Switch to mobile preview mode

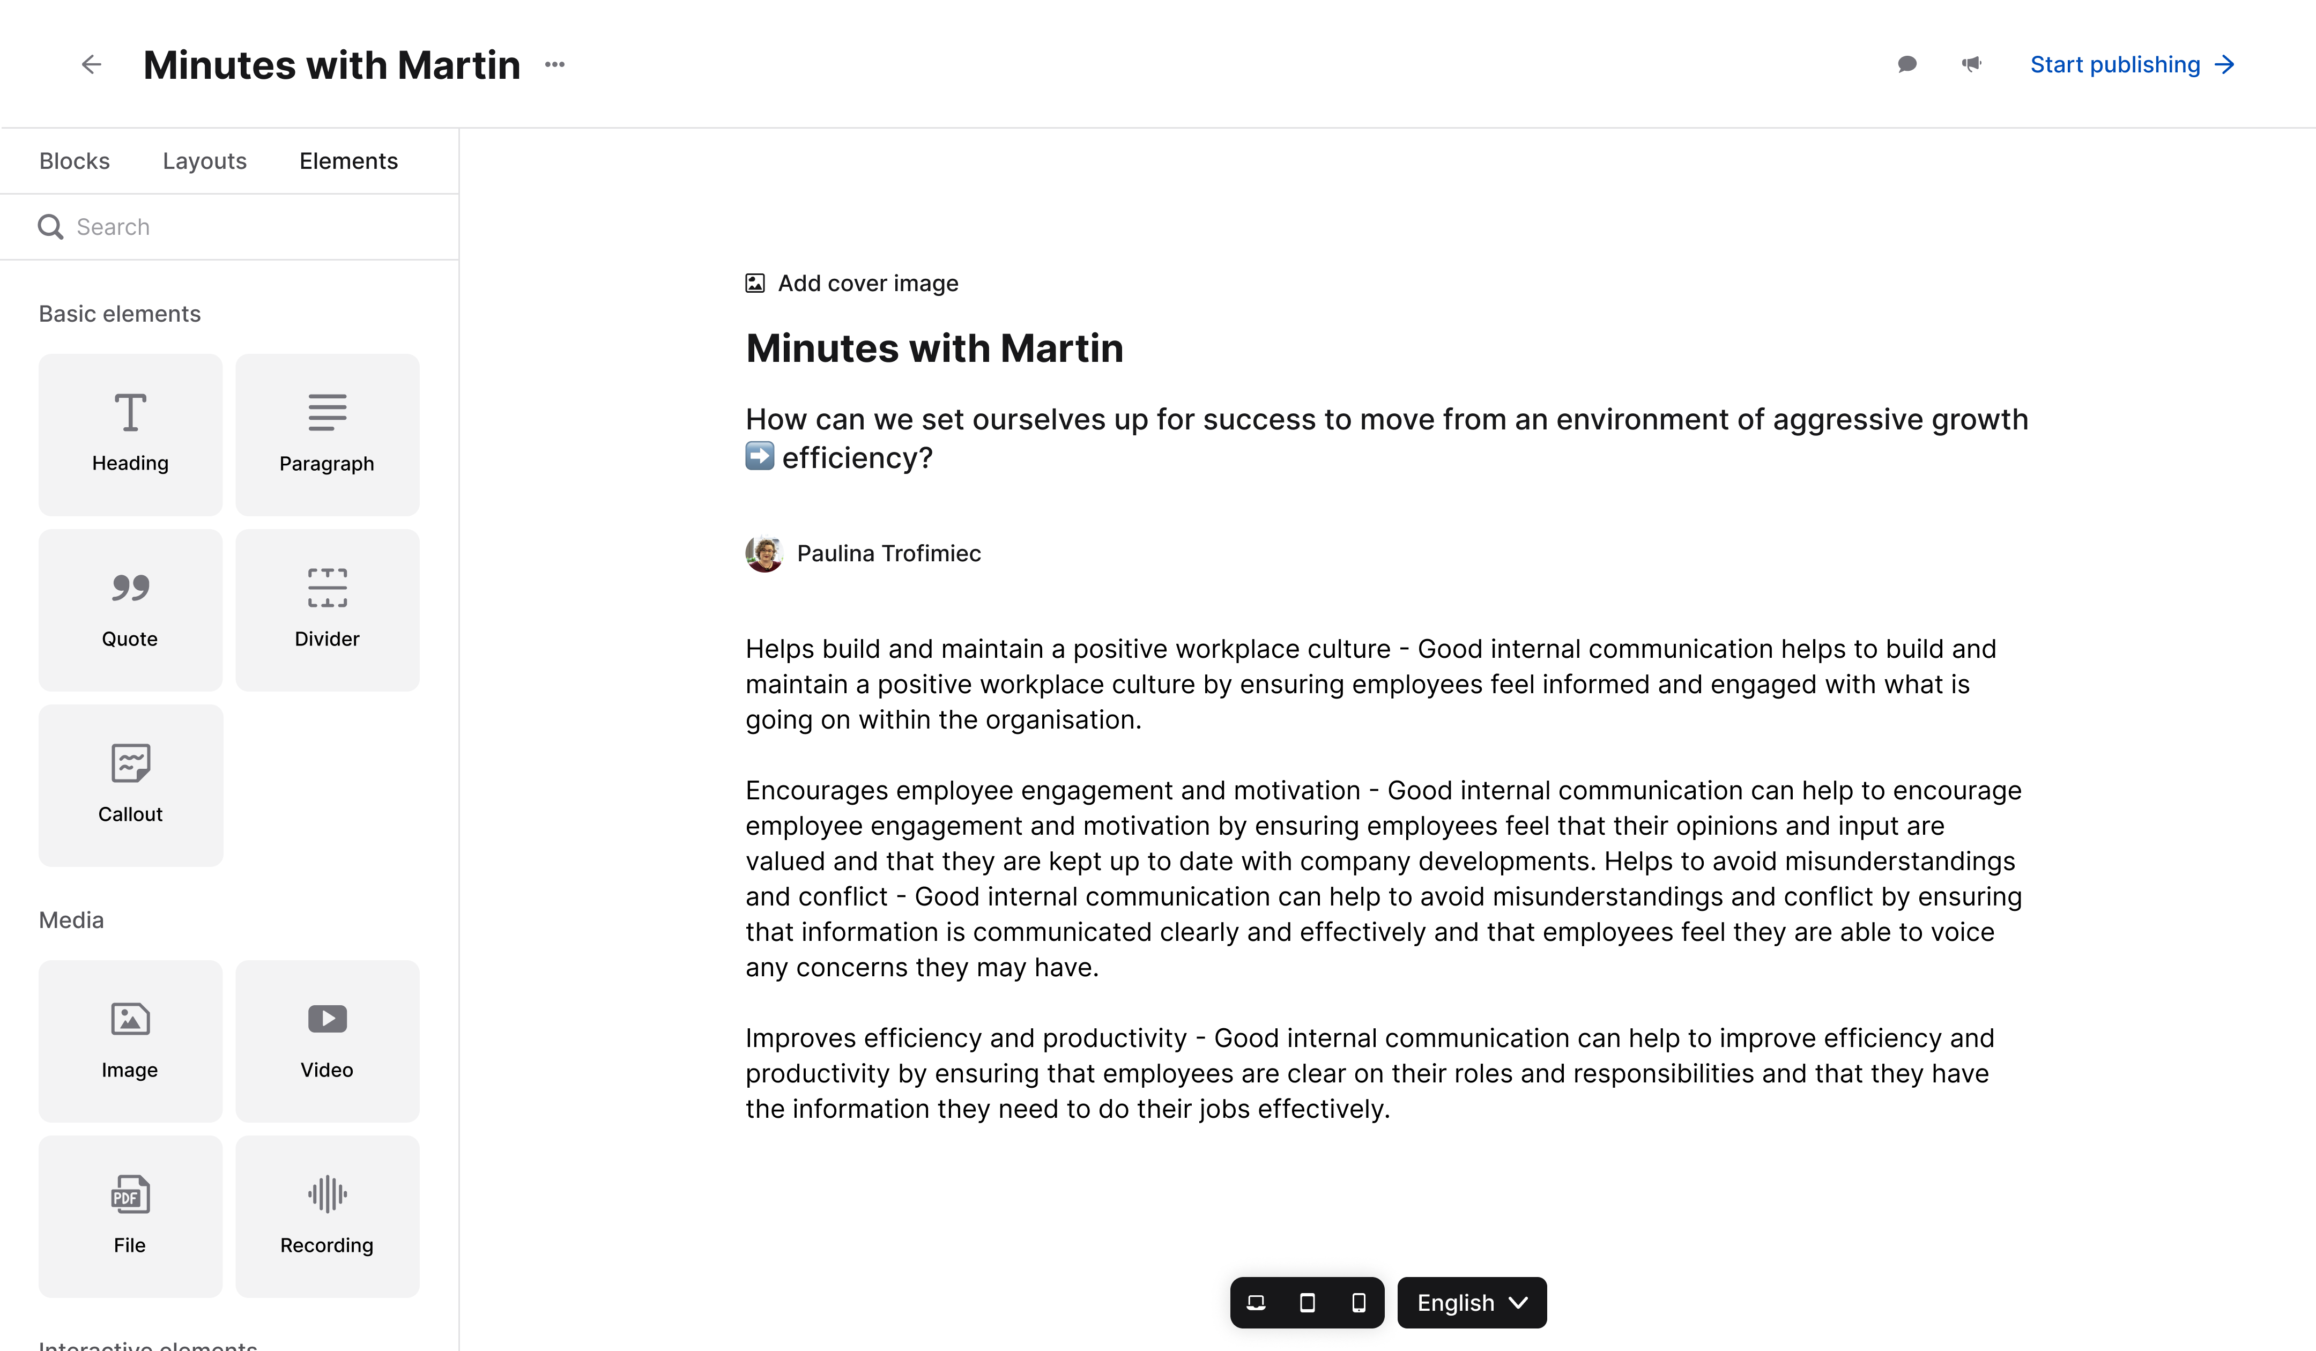[x=1359, y=1302]
